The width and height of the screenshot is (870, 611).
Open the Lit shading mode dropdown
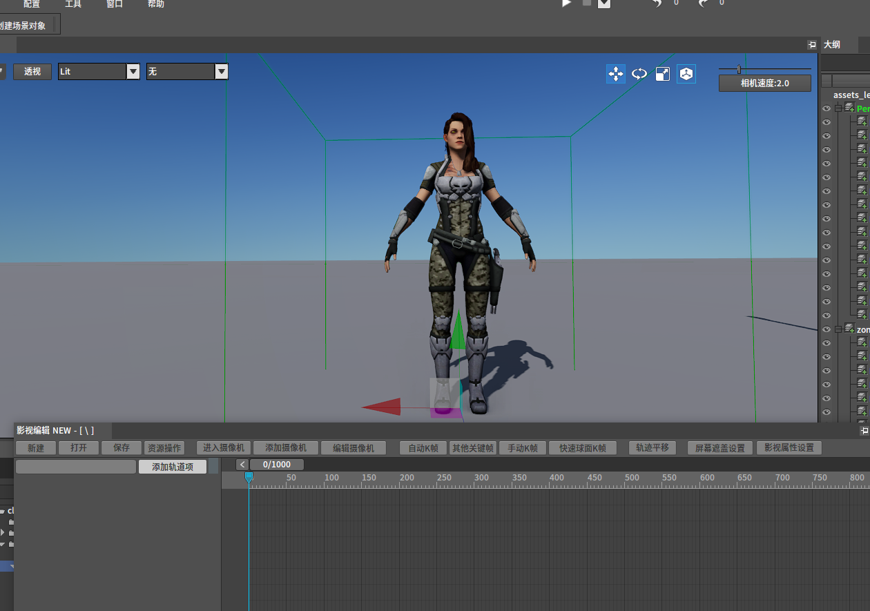pyautogui.click(x=133, y=72)
